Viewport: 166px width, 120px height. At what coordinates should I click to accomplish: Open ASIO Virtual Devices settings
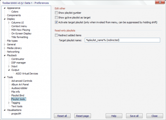27,74
